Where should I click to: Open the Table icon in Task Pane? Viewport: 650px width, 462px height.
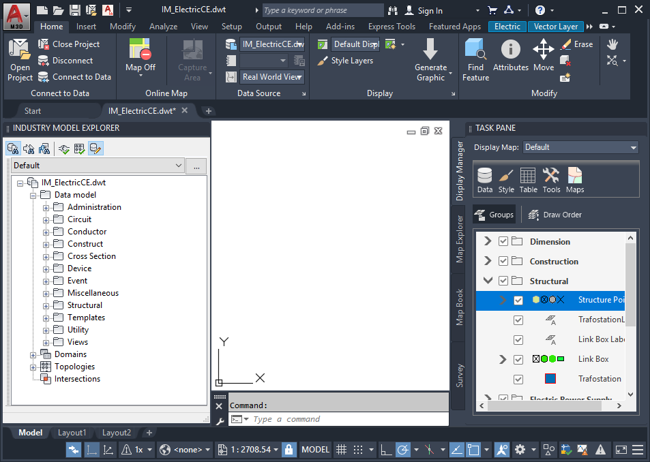pos(528,180)
